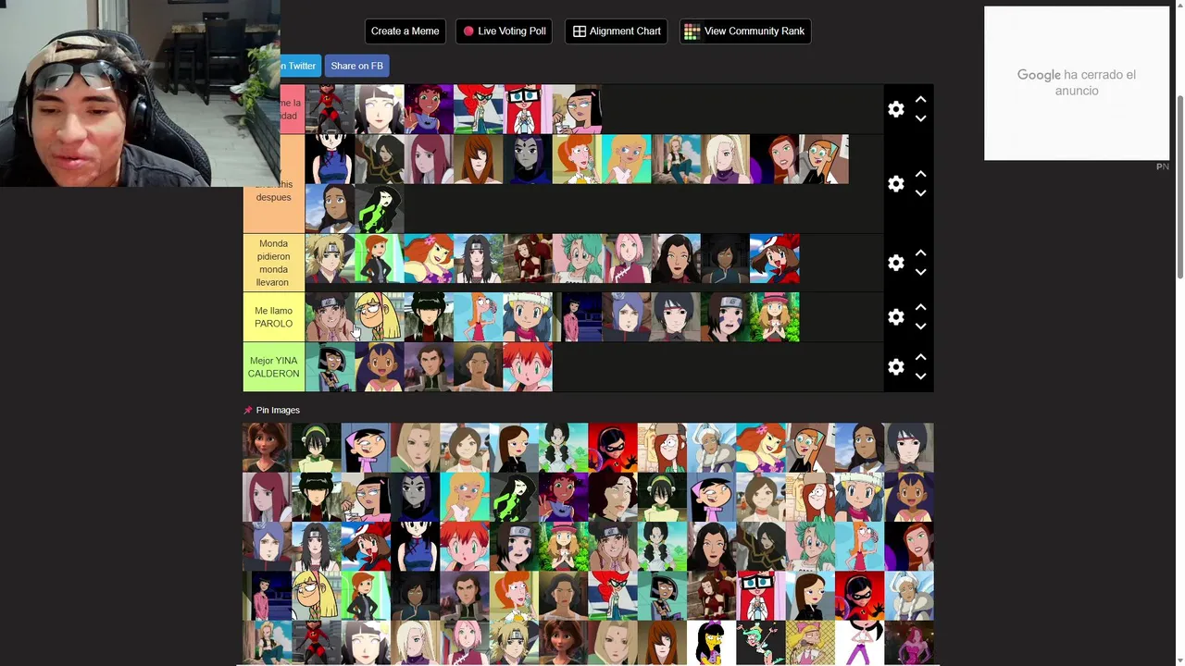1185x666 pixels.
Task: Open settings gear for the orange 'despues' tier
Action: [x=895, y=184]
